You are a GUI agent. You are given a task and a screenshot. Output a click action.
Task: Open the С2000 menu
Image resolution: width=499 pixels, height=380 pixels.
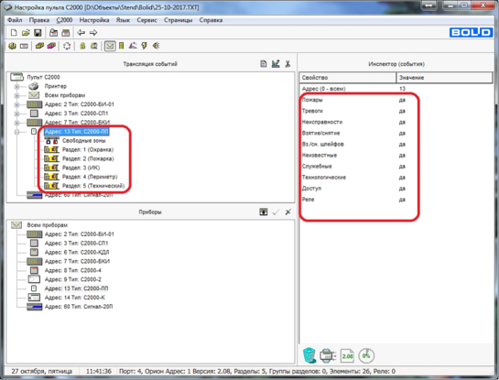(x=64, y=20)
